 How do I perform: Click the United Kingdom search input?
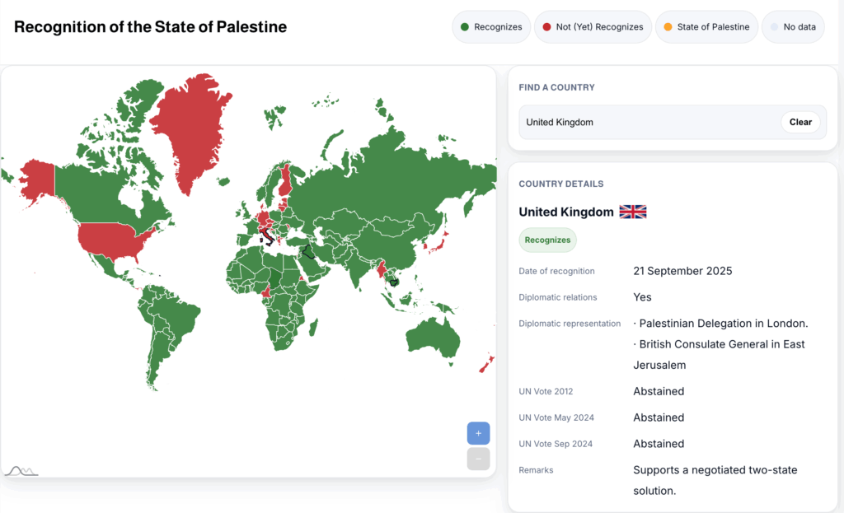click(x=643, y=122)
